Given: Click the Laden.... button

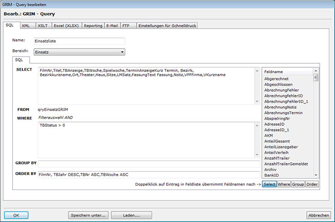Looking at the screenshot, I should 131,215.
